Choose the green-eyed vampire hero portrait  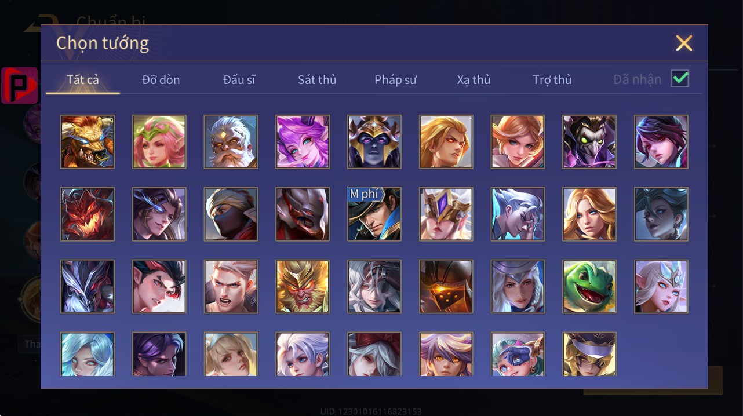(x=589, y=142)
